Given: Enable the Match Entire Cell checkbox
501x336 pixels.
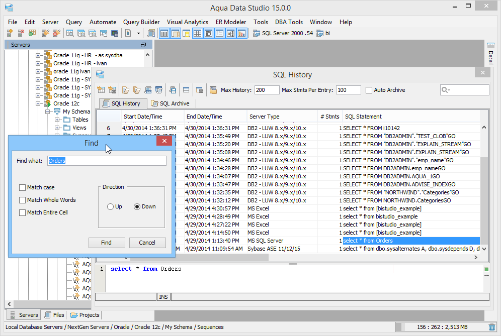Looking at the screenshot, I should tap(22, 212).
